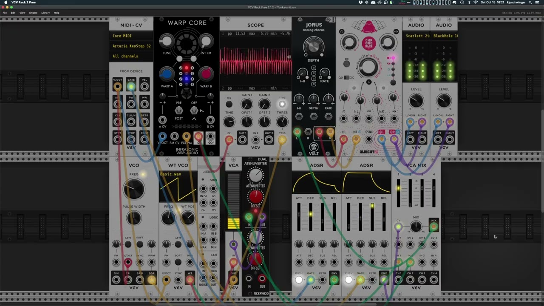Click the Befaco Dual Atenuverter bottom OUT jack
This screenshot has height=306, width=544.
coord(262,279)
